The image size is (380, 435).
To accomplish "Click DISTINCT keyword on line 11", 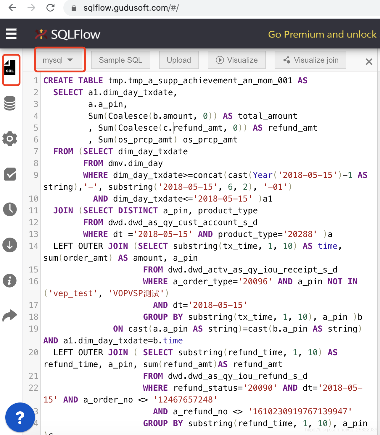I will click(138, 210).
